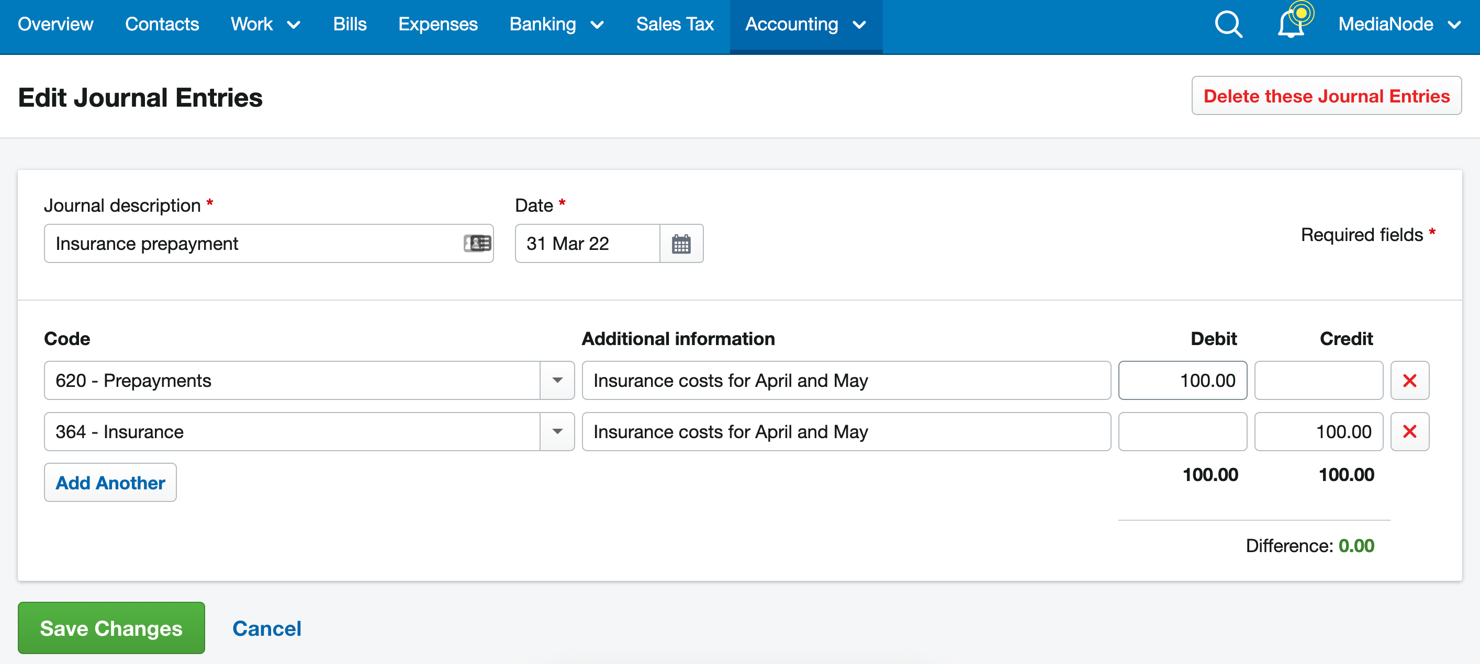Screen dimensions: 1480x664
Task: Expand the 364 - Insurance code dropdown
Action: click(557, 431)
